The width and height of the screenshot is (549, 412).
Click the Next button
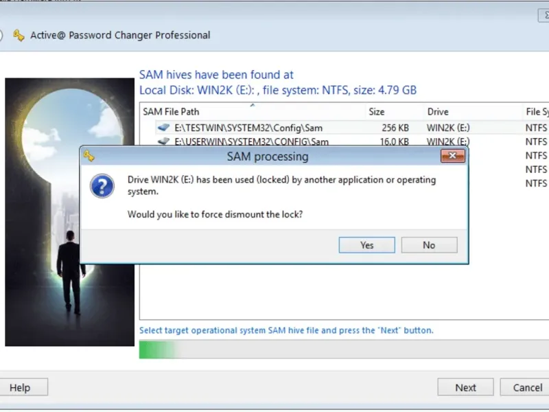tap(465, 387)
